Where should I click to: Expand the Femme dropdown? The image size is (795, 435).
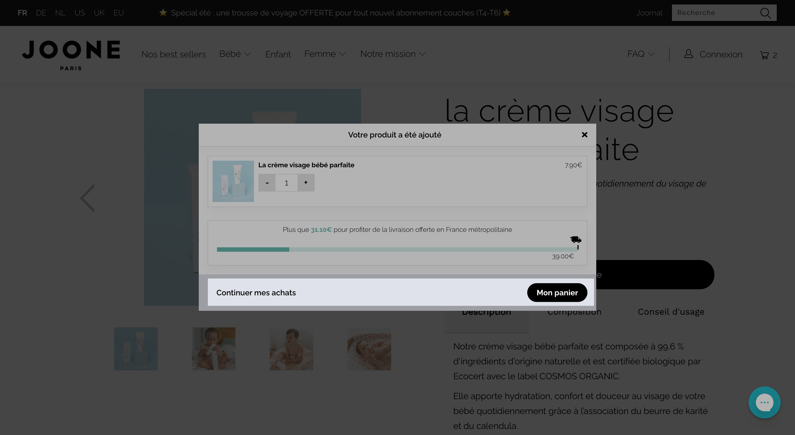(x=325, y=54)
